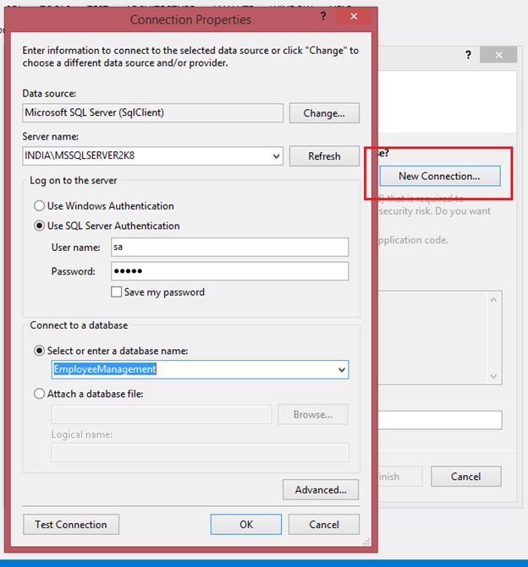Click the help question mark in Connection Properties title bar
This screenshot has height=567, width=528.
point(324,17)
